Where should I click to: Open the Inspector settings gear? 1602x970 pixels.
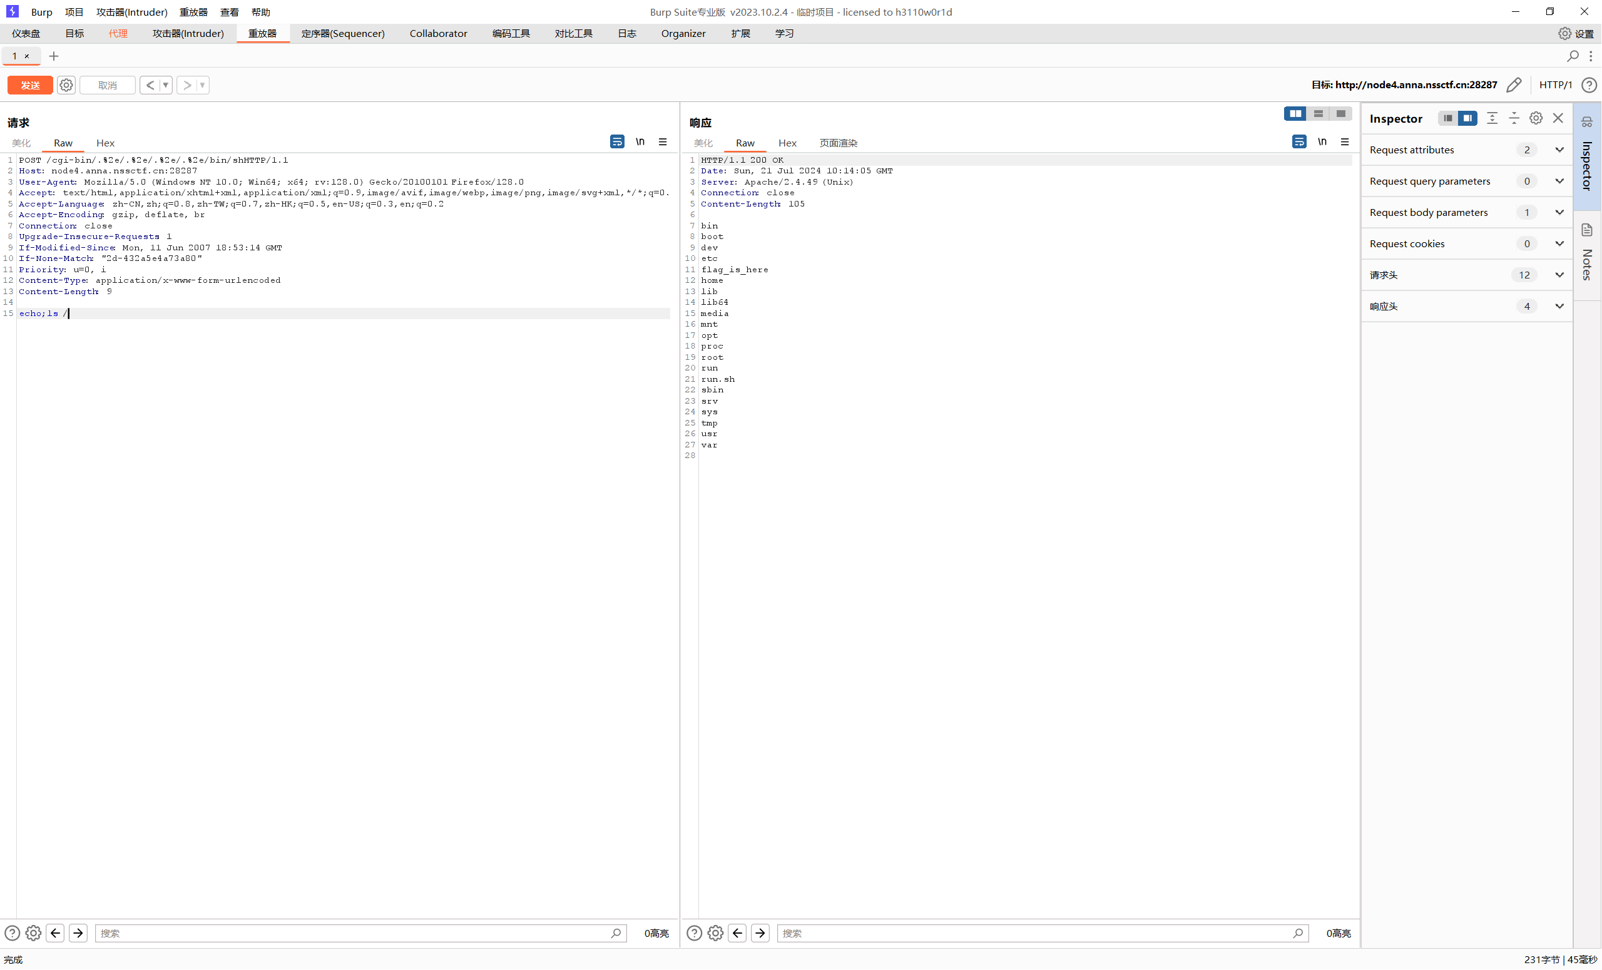click(x=1536, y=118)
